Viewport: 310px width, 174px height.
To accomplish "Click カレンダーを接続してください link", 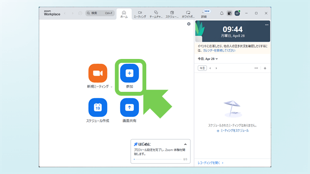I will (x=219, y=50).
